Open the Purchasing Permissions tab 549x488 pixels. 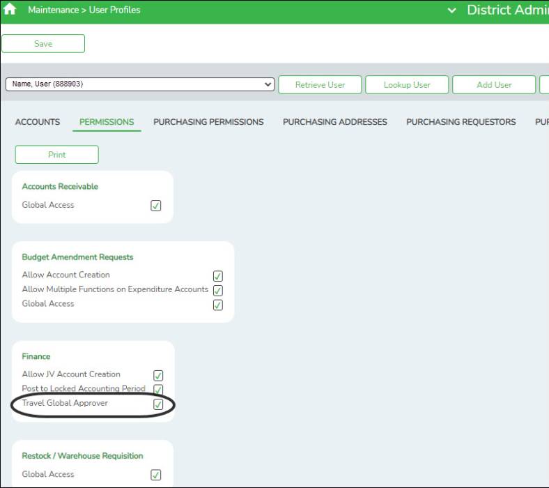pyautogui.click(x=208, y=122)
